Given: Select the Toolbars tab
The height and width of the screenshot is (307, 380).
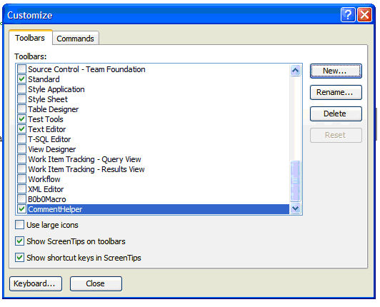Looking at the screenshot, I should [x=30, y=38].
